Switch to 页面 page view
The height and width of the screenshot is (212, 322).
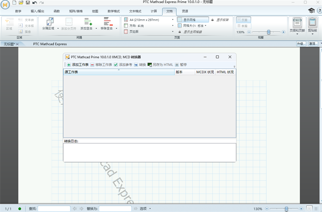click(244, 20)
